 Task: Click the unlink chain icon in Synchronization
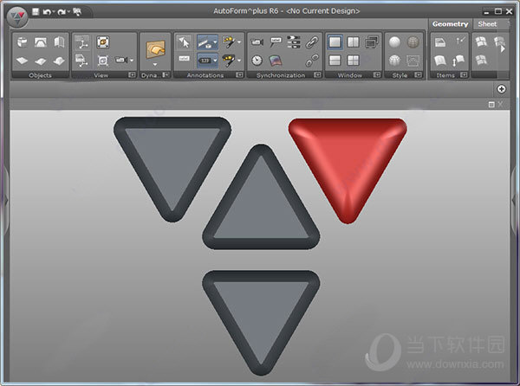312,61
